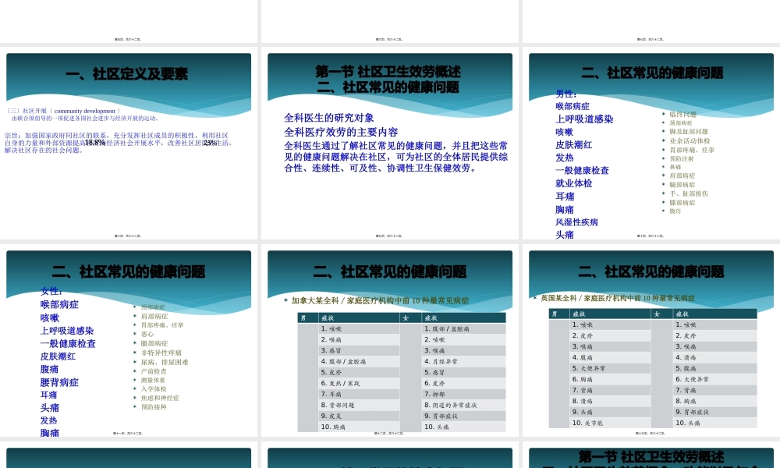Click the page number footer 第十页

(650, 236)
